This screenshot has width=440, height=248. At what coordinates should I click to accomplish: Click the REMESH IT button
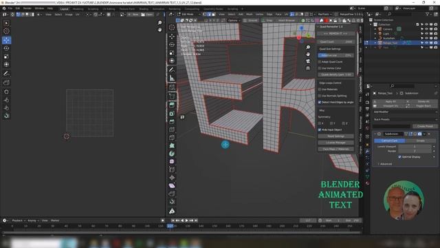click(335, 34)
